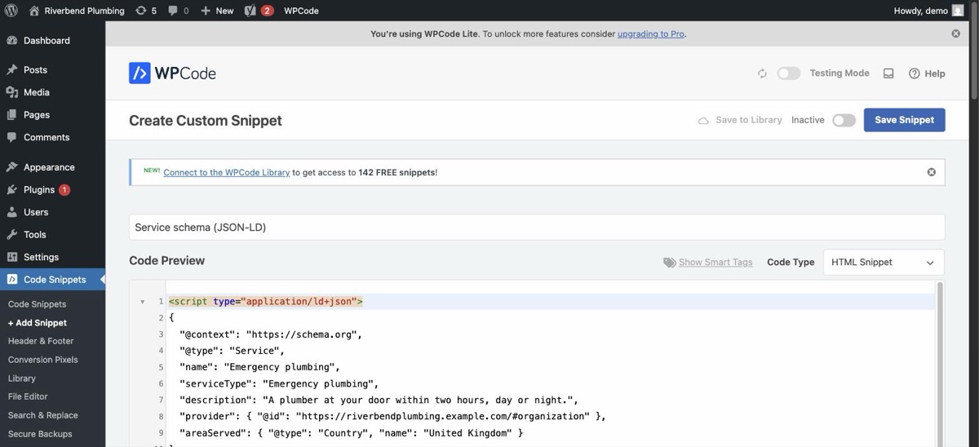Viewport: 979px width, 447px height.
Task: Collapse code fold arrow on line 1
Action: [143, 302]
